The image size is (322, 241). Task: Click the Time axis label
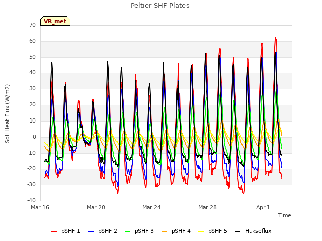point(285,215)
